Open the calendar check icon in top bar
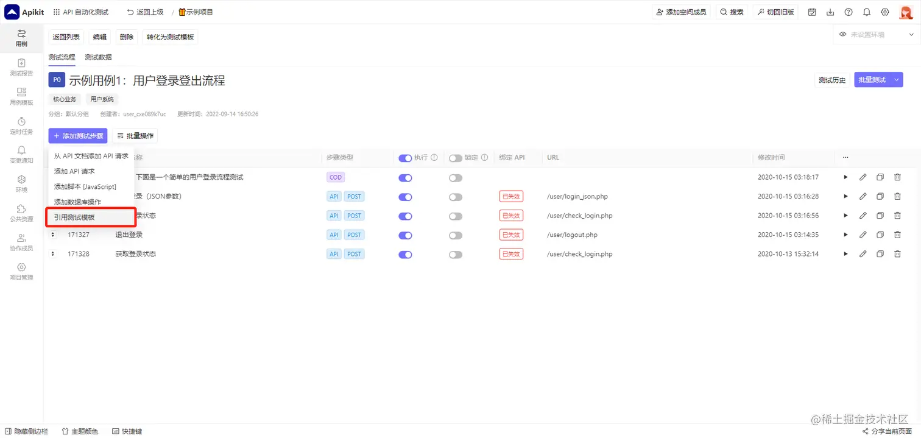 (x=812, y=12)
